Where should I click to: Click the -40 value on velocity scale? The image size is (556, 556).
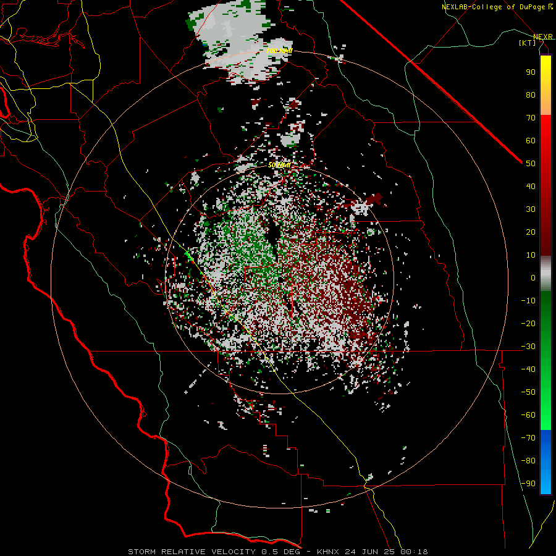point(528,369)
